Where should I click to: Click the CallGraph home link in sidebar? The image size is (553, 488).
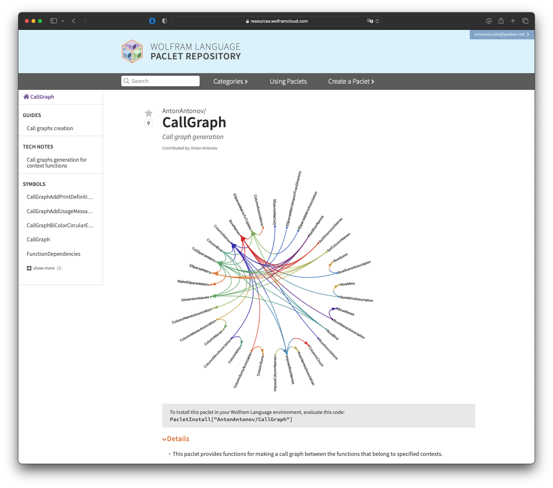(x=42, y=97)
